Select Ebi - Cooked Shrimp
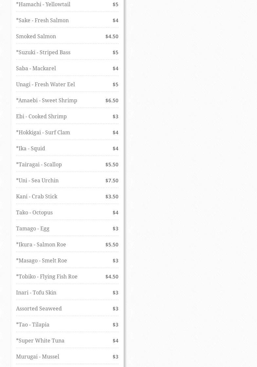The image size is (257, 367). pyautogui.click(x=41, y=117)
